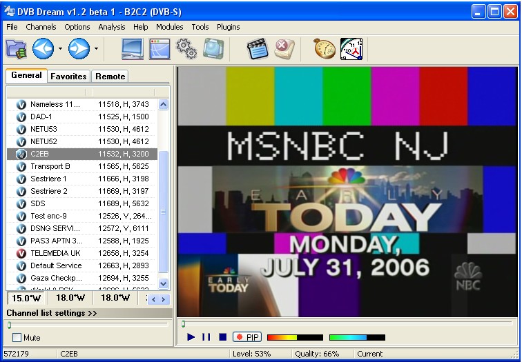Enable the Mute checkbox
This screenshot has width=522, height=362.
(x=17, y=338)
